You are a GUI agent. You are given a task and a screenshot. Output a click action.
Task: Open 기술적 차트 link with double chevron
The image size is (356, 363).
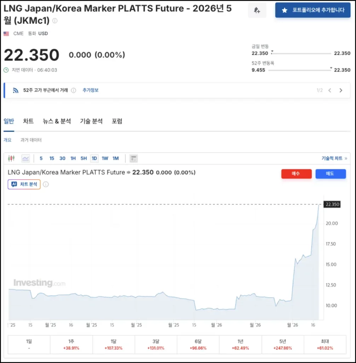334,158
